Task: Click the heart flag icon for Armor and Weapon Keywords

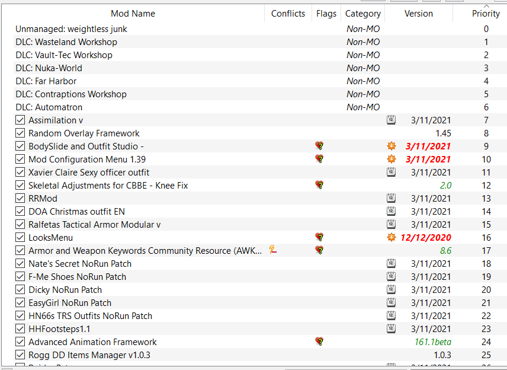Action: point(319,250)
